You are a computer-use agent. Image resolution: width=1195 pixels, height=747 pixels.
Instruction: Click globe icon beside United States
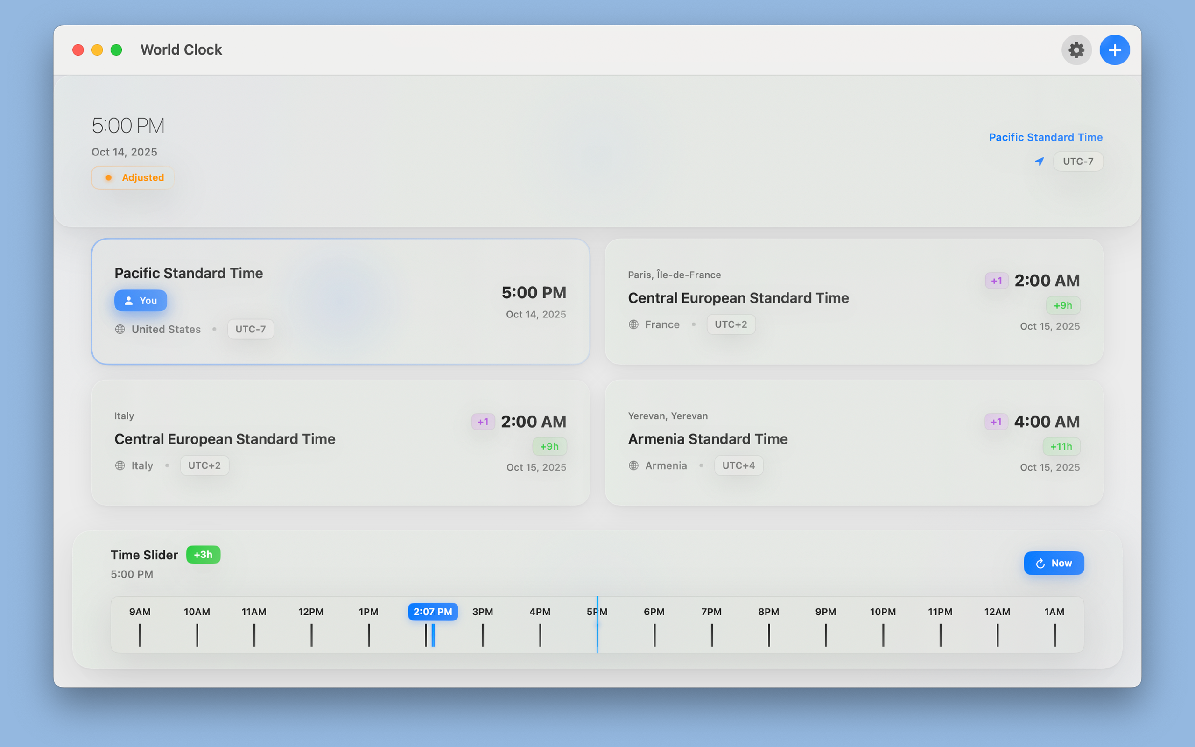pyautogui.click(x=120, y=329)
